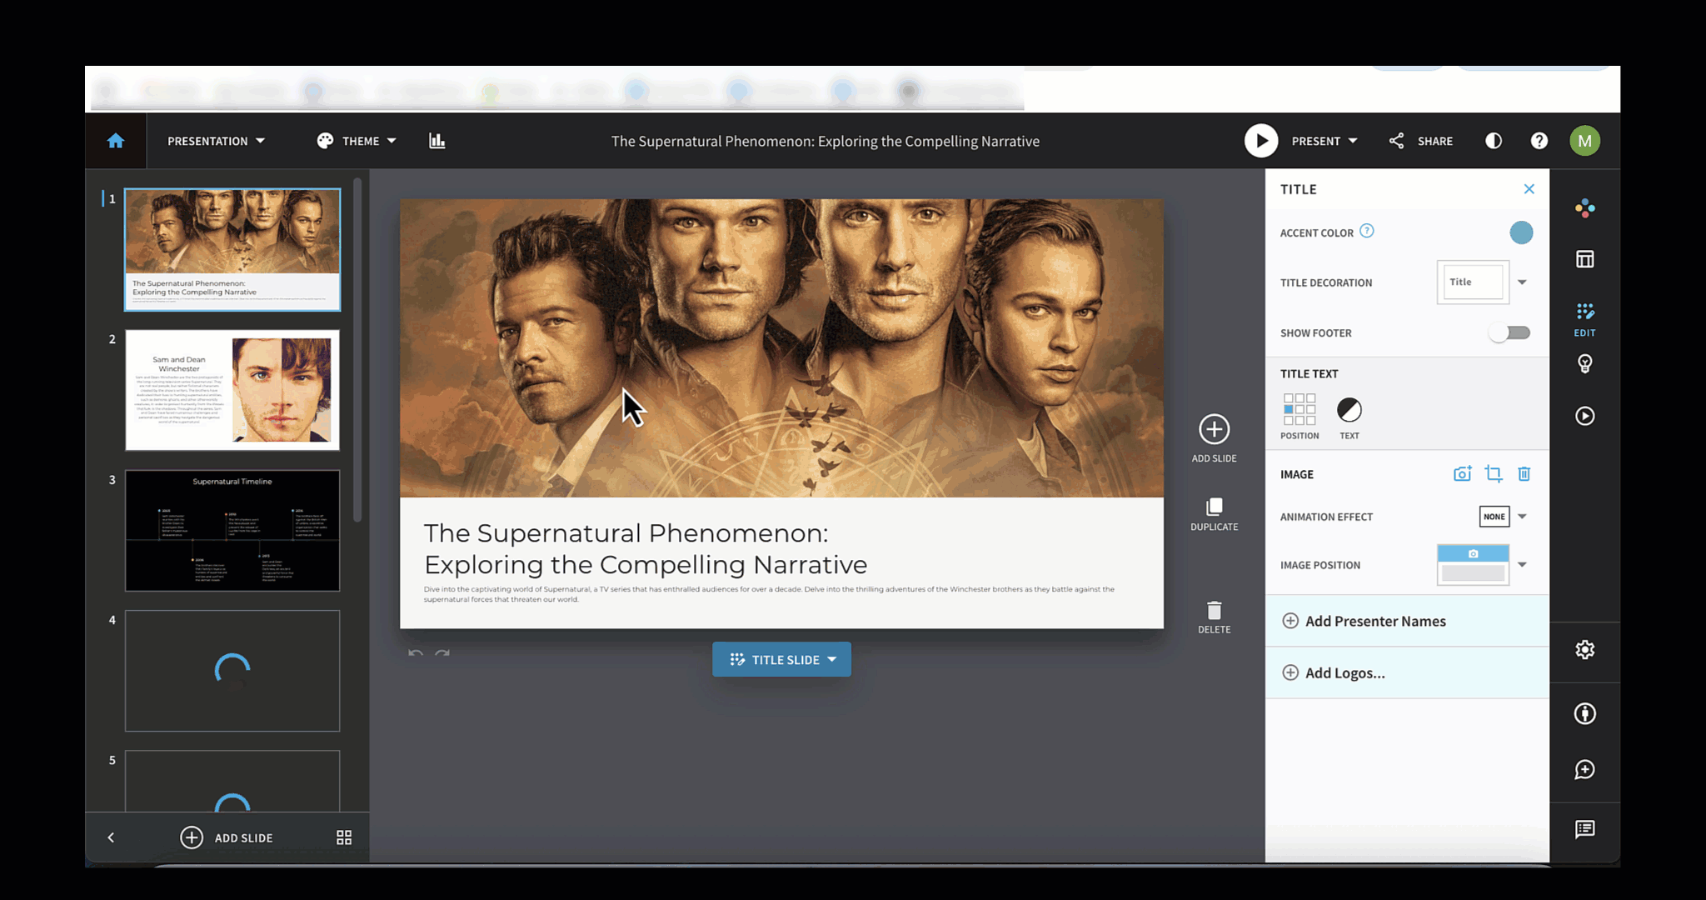Close the Title panel

tap(1529, 189)
